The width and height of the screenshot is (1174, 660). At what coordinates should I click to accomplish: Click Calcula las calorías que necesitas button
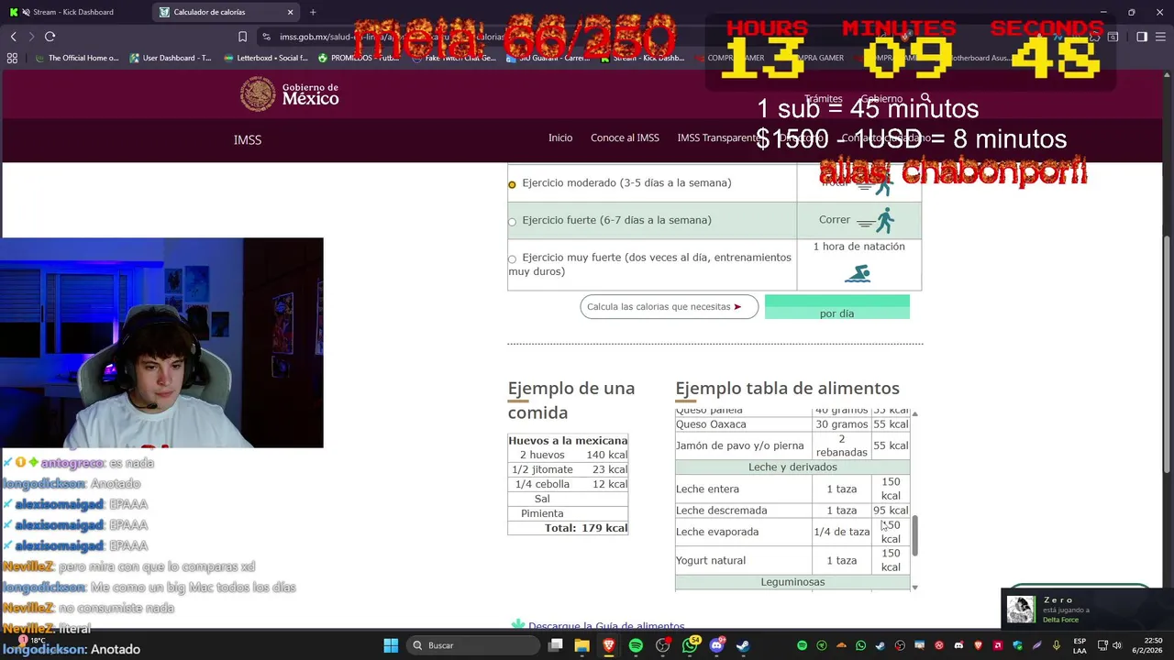point(670,307)
